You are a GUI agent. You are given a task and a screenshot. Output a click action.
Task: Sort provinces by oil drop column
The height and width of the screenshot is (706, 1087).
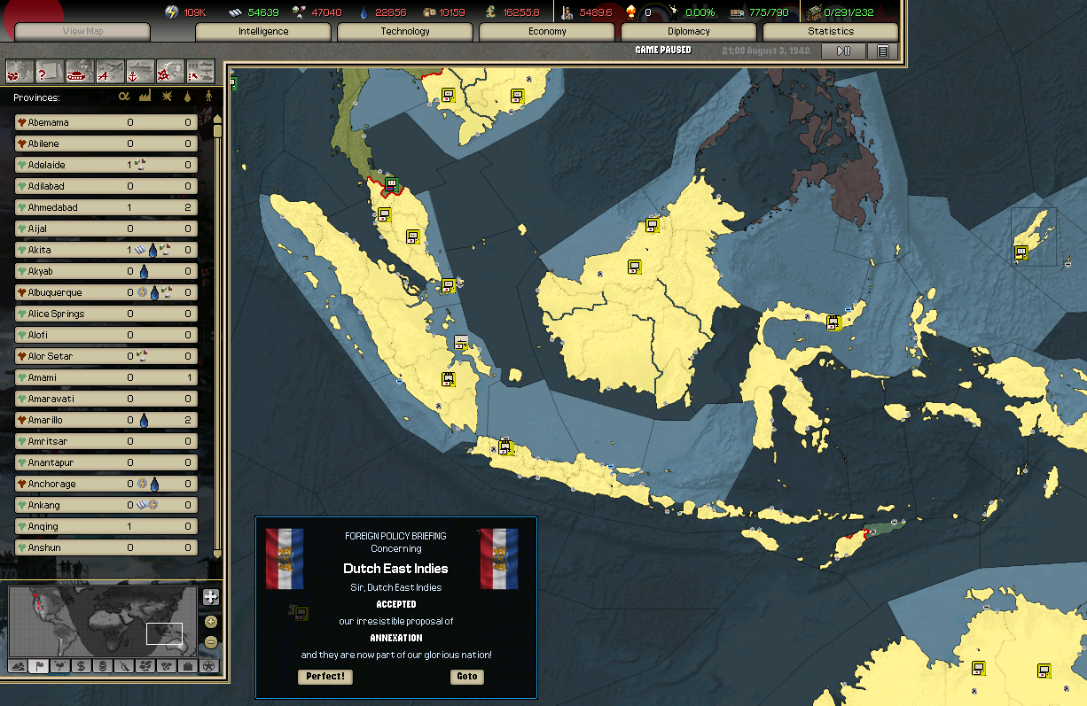pyautogui.click(x=187, y=97)
